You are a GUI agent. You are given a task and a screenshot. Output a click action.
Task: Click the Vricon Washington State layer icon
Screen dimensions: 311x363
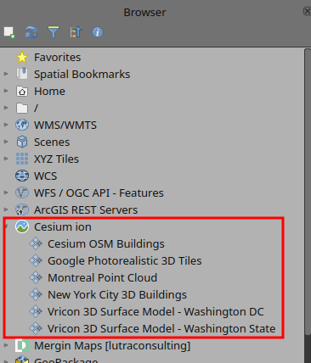(x=36, y=328)
